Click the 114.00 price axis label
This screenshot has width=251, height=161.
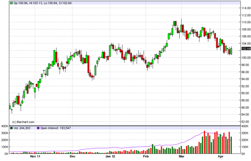point(246,8)
